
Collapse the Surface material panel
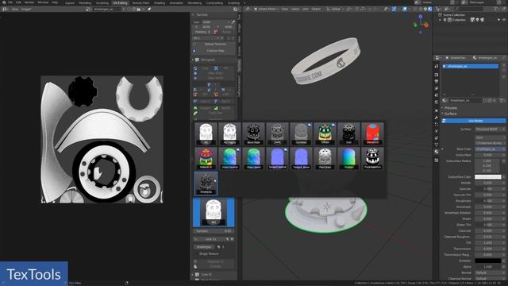tap(450, 114)
